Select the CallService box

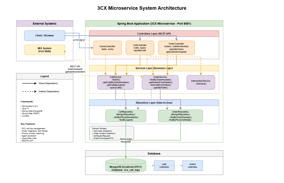[115, 82]
